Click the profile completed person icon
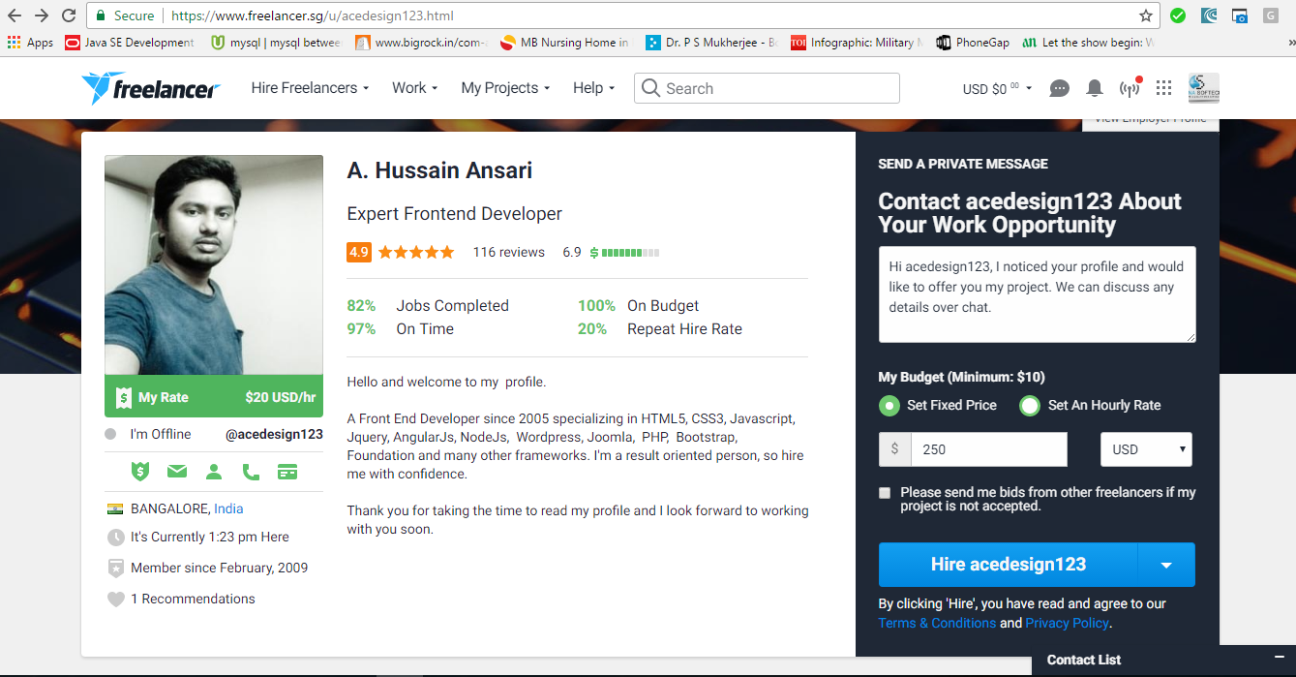Screen dimensions: 1296x677 214,472
